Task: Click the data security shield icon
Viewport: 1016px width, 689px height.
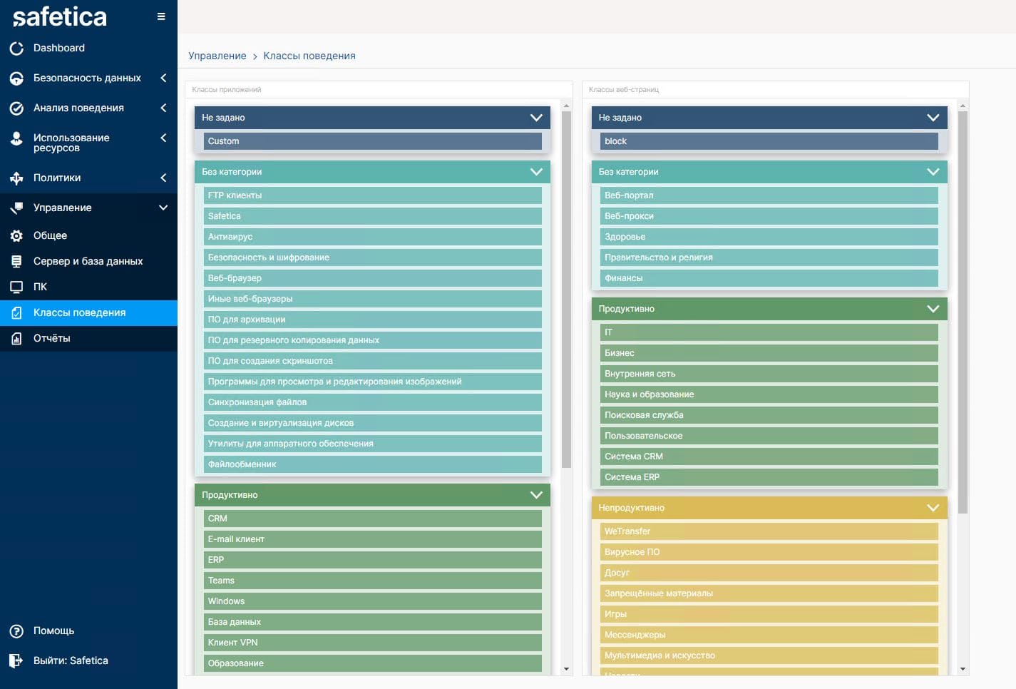Action: tap(16, 78)
